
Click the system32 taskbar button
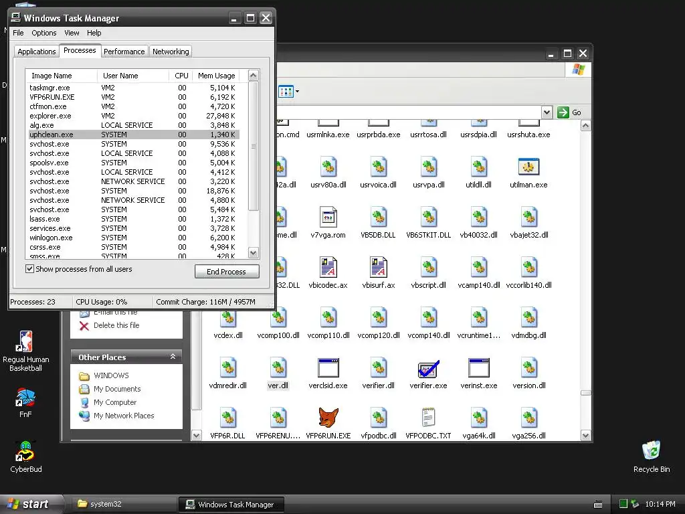[x=123, y=504]
